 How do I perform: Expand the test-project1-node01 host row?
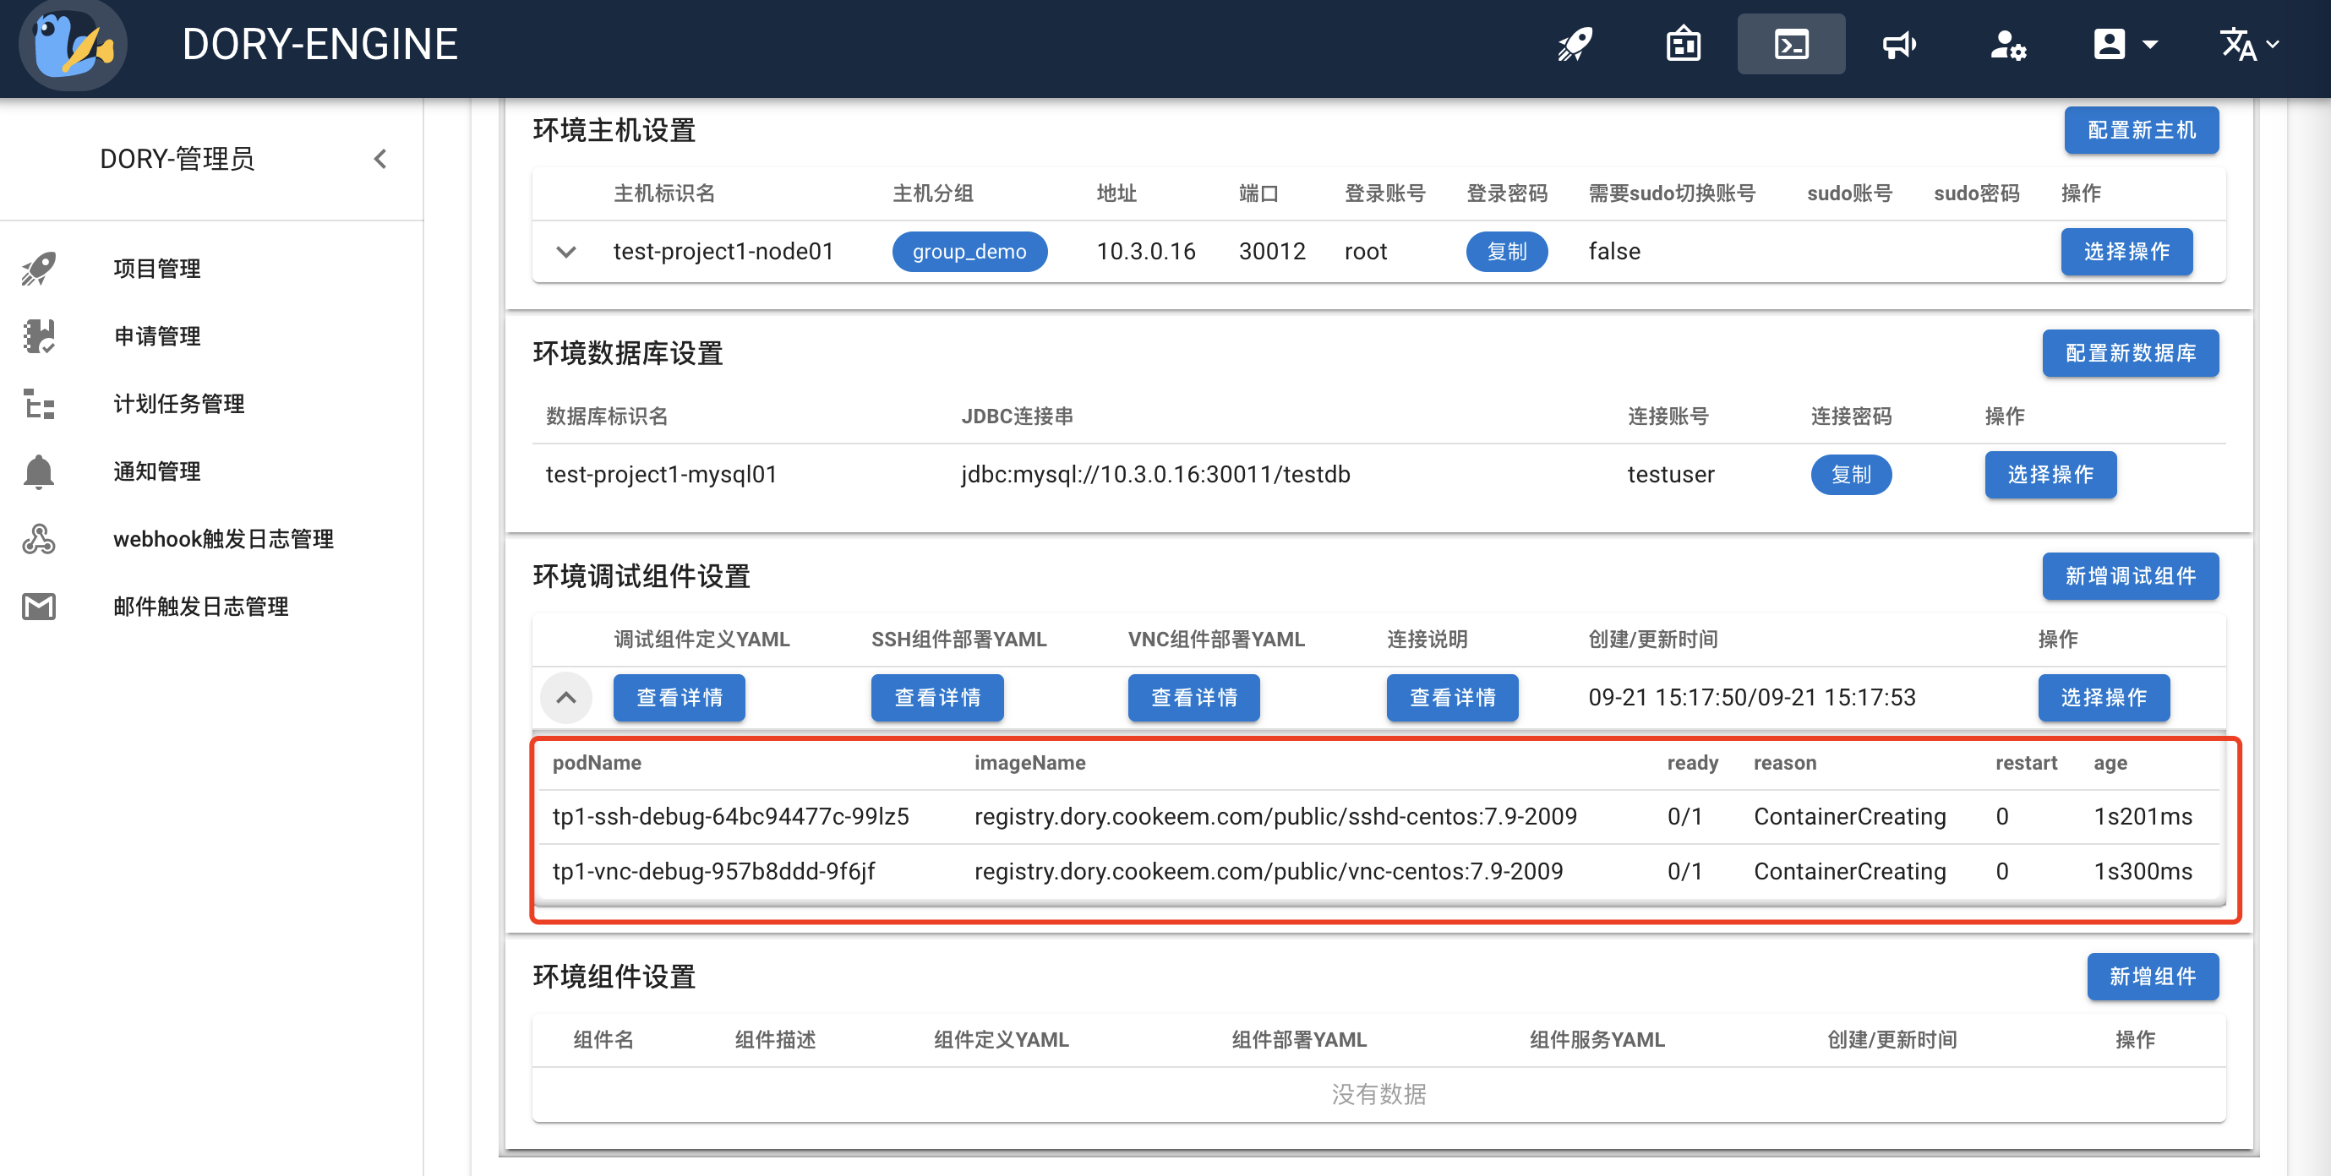[x=566, y=252]
